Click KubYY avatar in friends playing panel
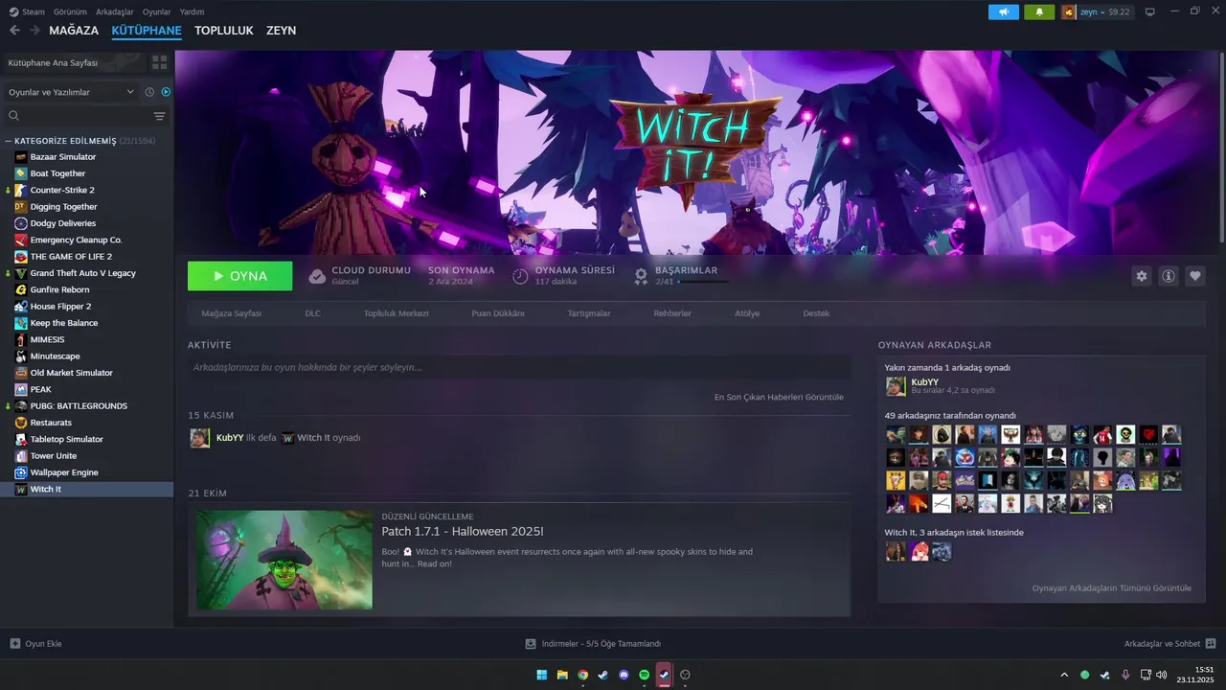The width and height of the screenshot is (1226, 690). [x=896, y=386]
